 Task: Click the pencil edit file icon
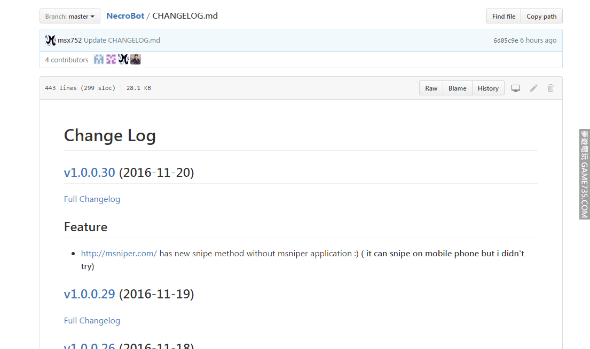(533, 88)
